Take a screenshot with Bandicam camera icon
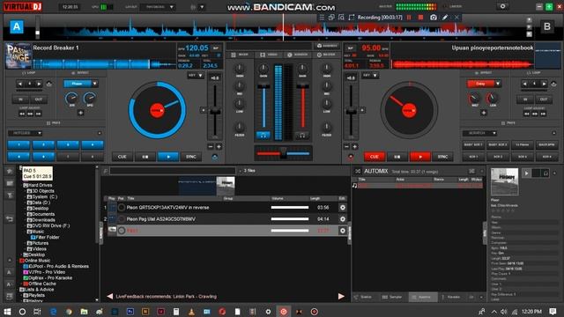564x317 pixels. click(x=434, y=18)
